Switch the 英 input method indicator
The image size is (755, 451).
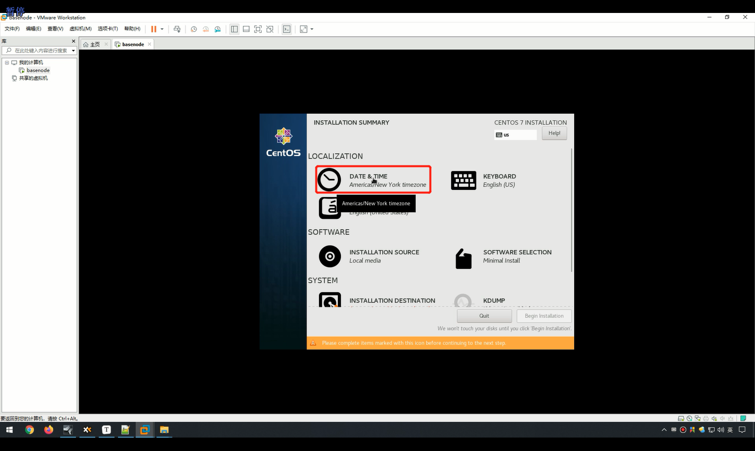[730, 430]
